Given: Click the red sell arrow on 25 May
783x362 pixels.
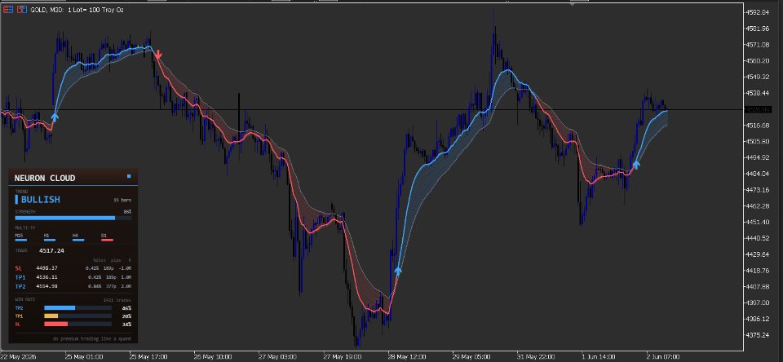Looking at the screenshot, I should 157,55.
